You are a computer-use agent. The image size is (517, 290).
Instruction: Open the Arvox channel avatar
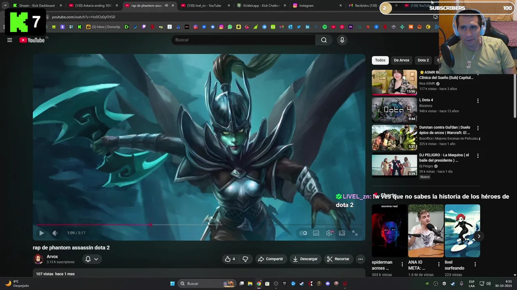38,259
